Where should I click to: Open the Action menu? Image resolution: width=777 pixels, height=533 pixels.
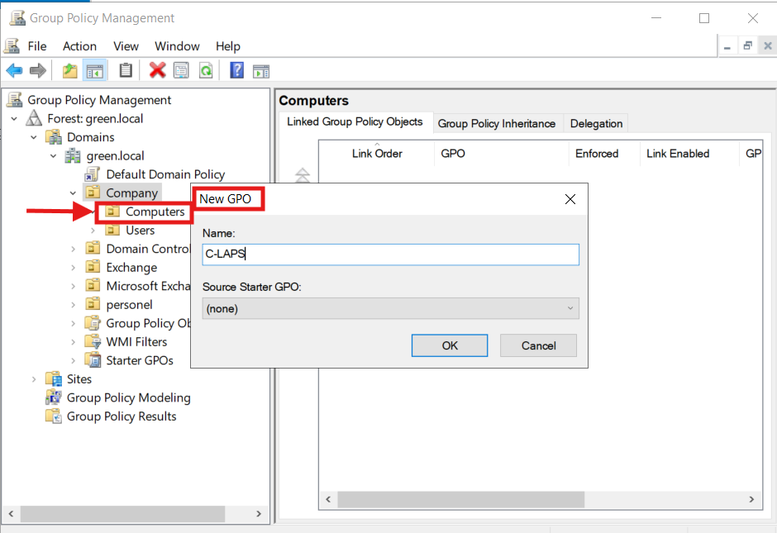79,46
